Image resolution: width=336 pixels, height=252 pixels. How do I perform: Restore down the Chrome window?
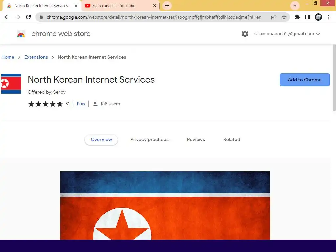[315, 3]
